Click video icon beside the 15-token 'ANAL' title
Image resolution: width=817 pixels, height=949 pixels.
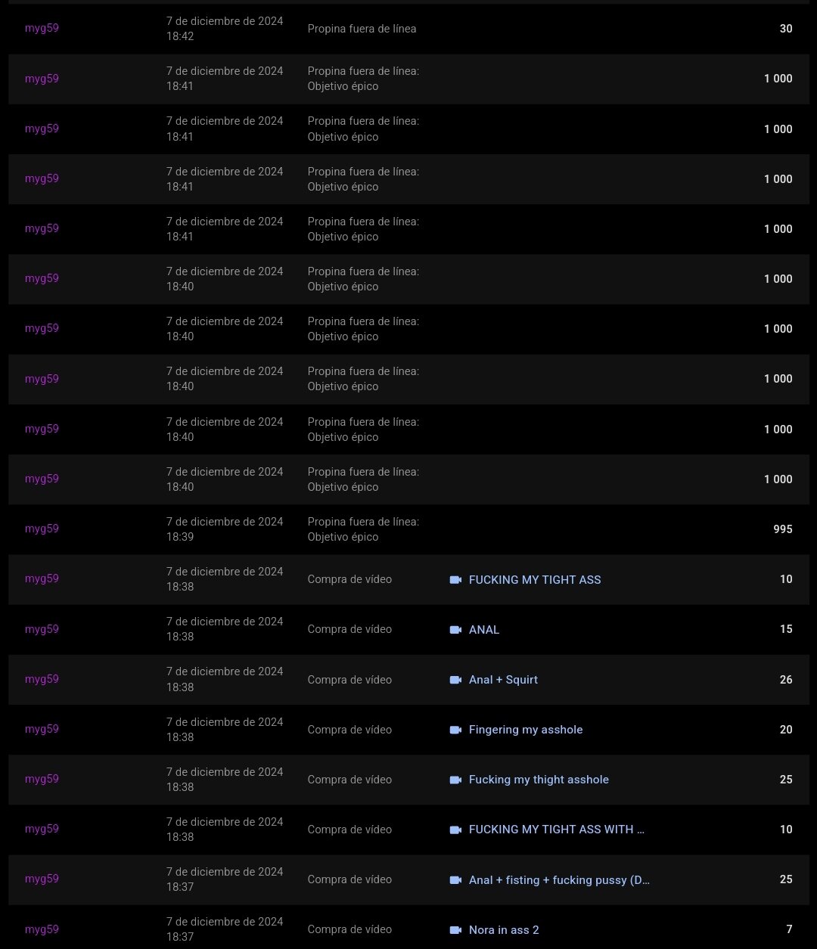coord(455,630)
